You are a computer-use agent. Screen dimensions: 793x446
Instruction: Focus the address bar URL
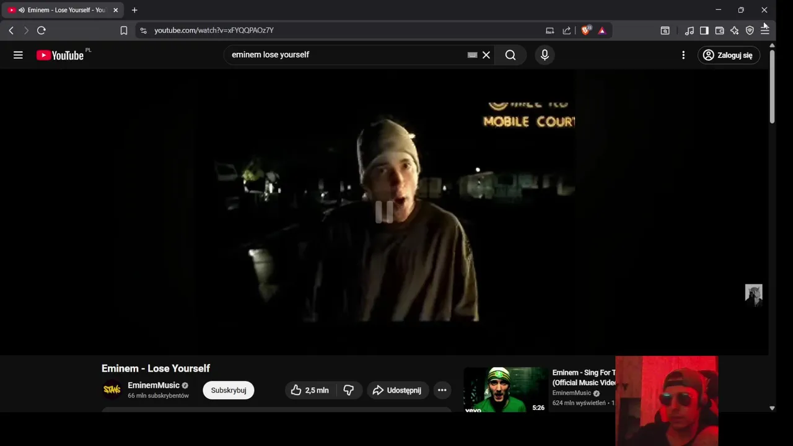tap(214, 30)
